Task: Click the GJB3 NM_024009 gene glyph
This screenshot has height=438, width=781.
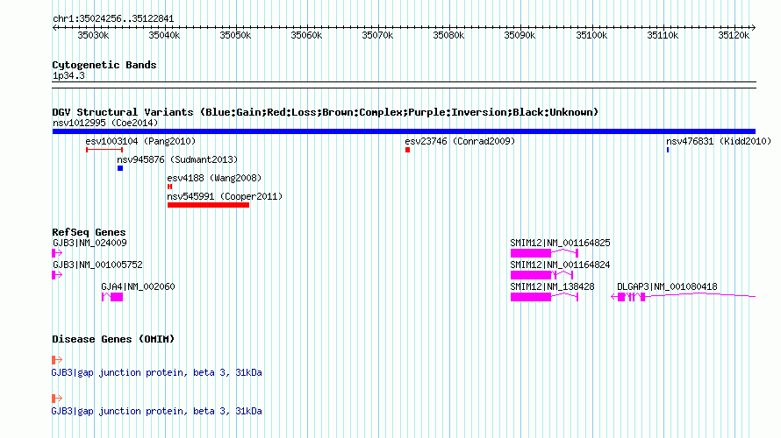Action: click(x=57, y=253)
